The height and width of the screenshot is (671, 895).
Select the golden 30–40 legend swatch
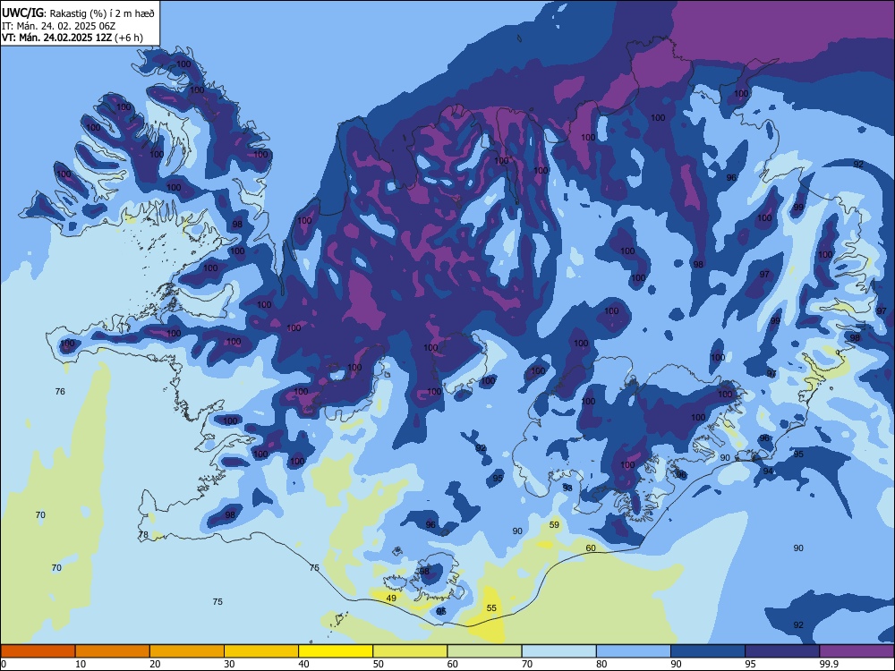tap(261, 651)
